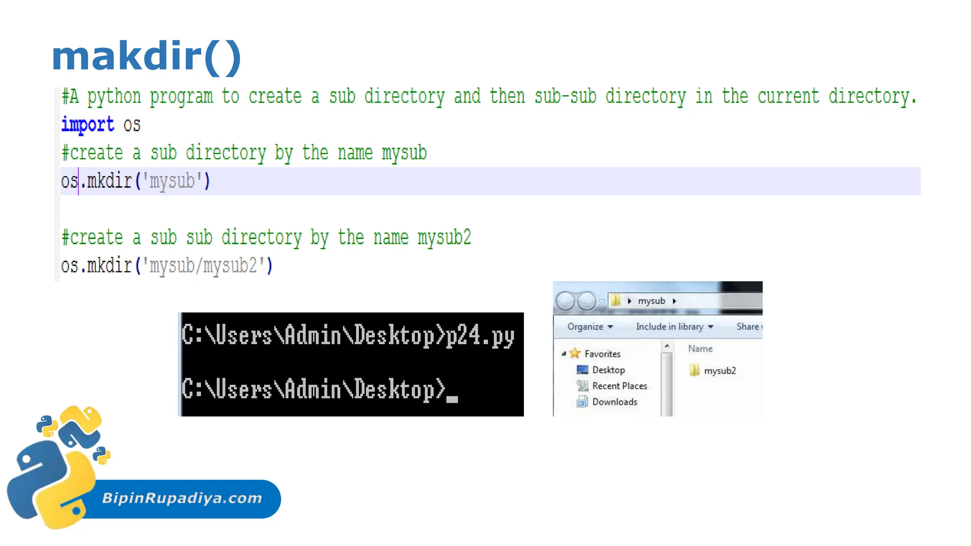Open Recent Places in navigation pane
The height and width of the screenshot is (546, 971).
(619, 386)
